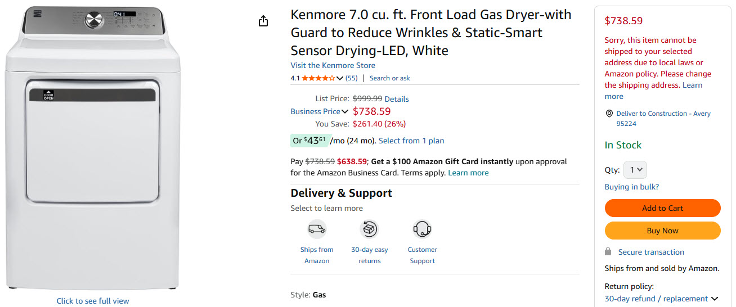Click the share icon beside product image
This screenshot has width=736, height=307.
point(263,21)
